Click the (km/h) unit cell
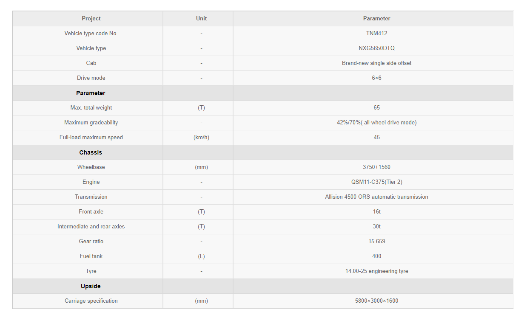527x315 pixels. [201, 137]
